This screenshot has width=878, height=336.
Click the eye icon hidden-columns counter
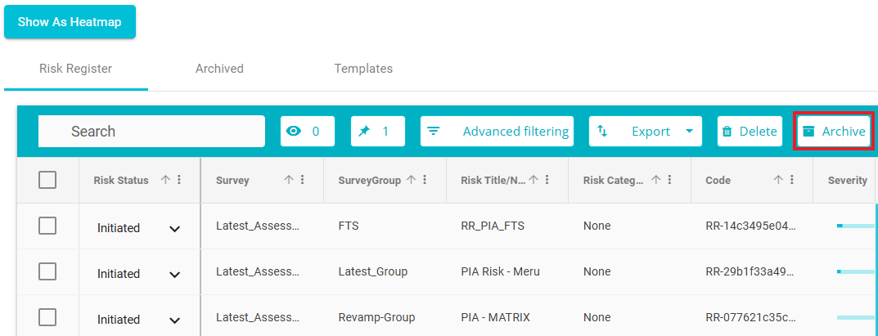pyautogui.click(x=307, y=131)
